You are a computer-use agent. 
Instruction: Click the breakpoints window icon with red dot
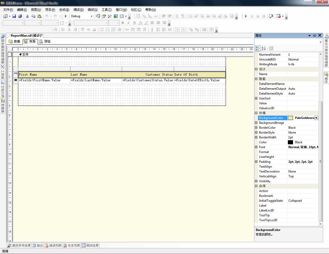click(279, 16)
